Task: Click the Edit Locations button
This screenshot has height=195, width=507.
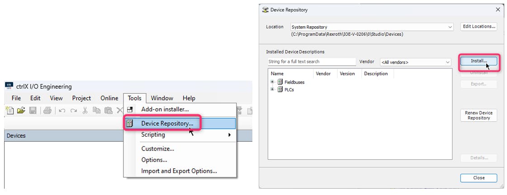Action: (479, 27)
